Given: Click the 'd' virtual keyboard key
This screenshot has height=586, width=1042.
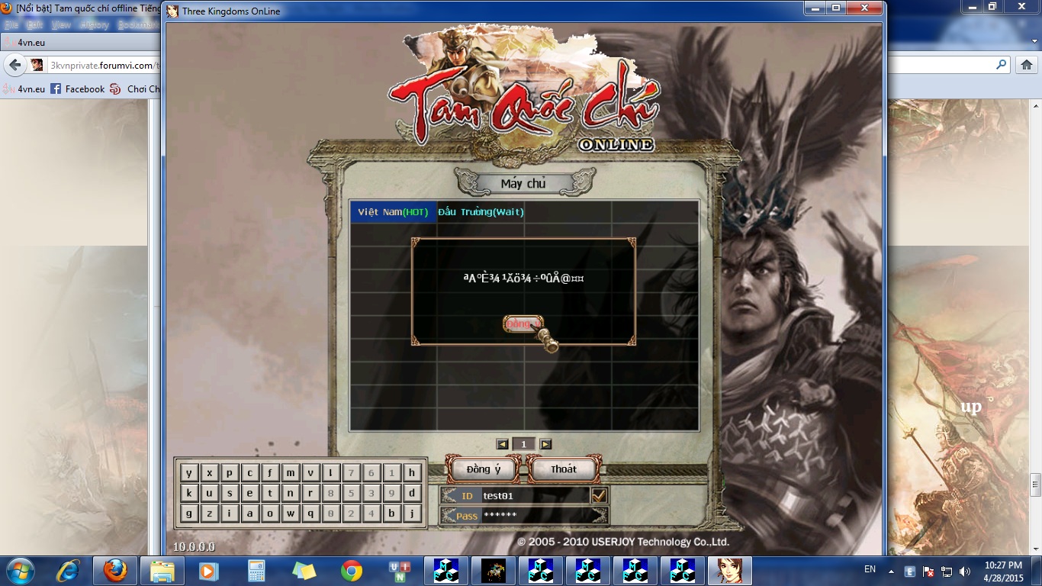Looking at the screenshot, I should [x=412, y=493].
